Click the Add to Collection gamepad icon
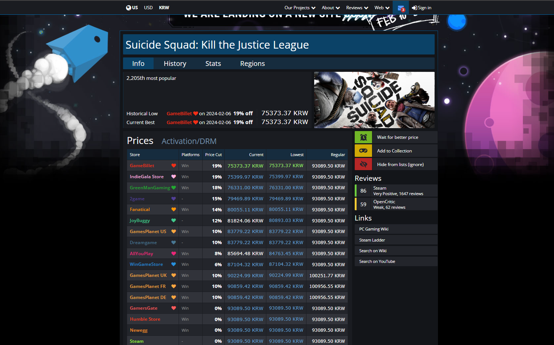This screenshot has width=554, height=345. click(x=363, y=151)
